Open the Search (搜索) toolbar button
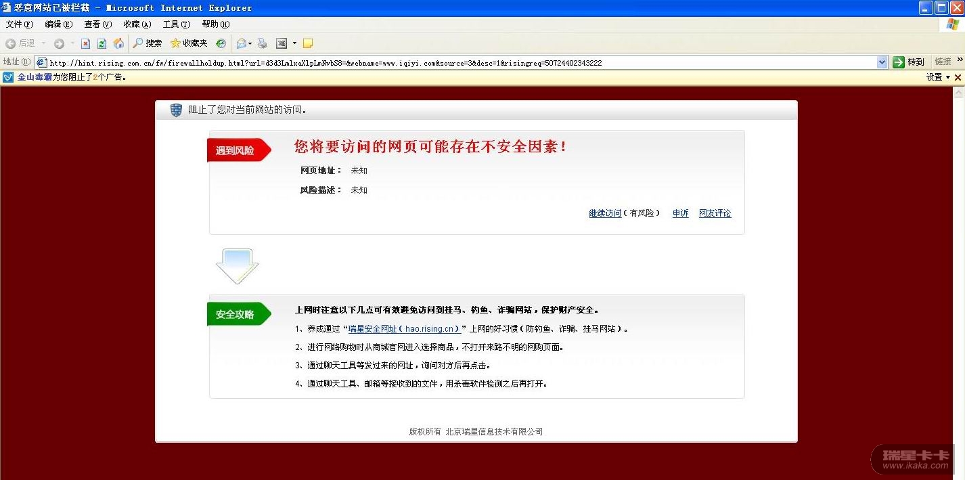The height and width of the screenshot is (480, 965). [x=148, y=43]
